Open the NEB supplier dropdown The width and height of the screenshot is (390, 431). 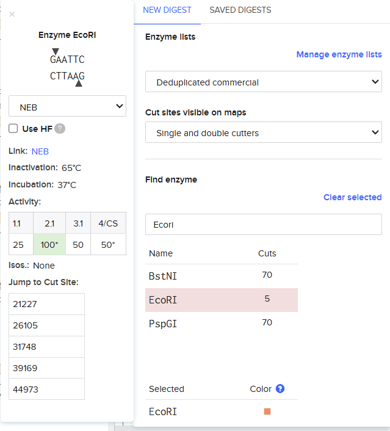pyautogui.click(x=67, y=107)
